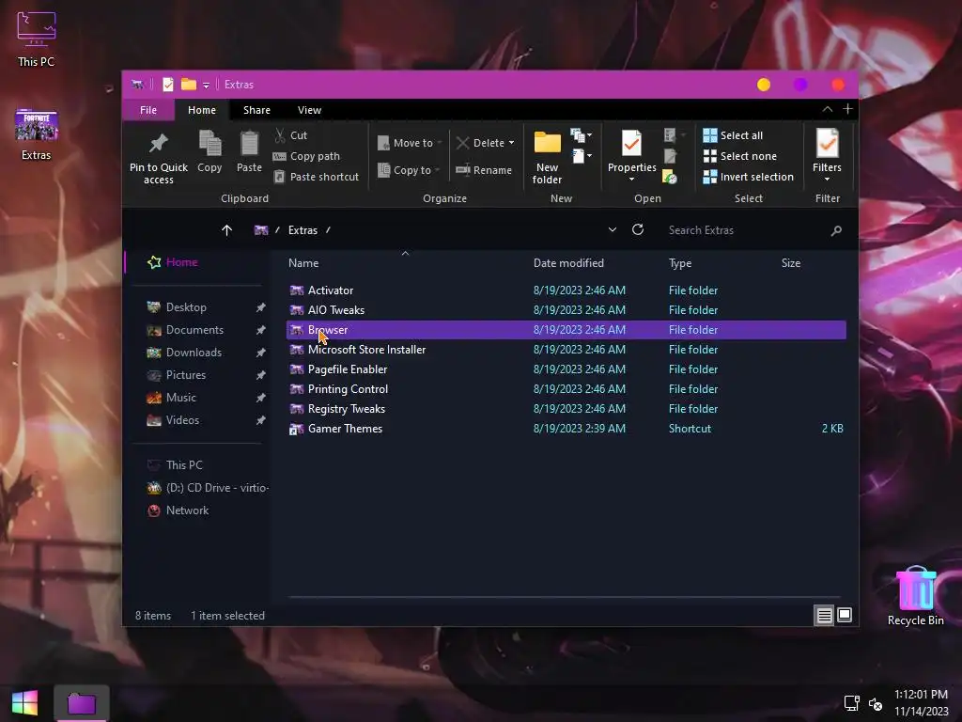This screenshot has width=962, height=722.
Task: Select the Pagefile Enabler folder
Action: 566,369
